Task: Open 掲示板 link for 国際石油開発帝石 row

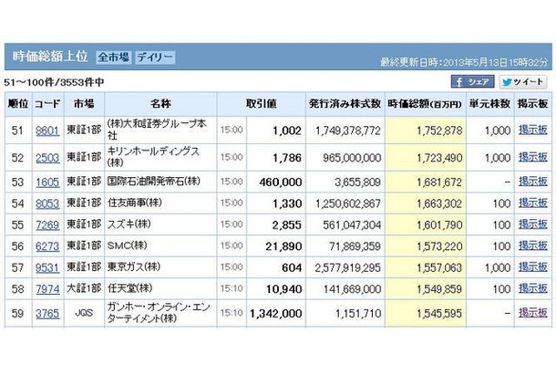Action: 533,182
